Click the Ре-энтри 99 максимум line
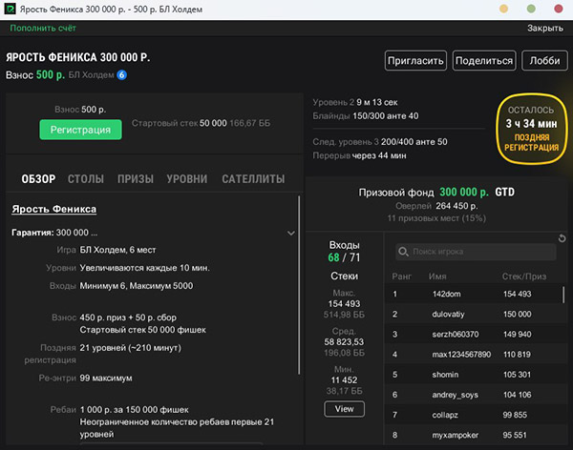This screenshot has height=450, width=573. pyautogui.click(x=86, y=378)
